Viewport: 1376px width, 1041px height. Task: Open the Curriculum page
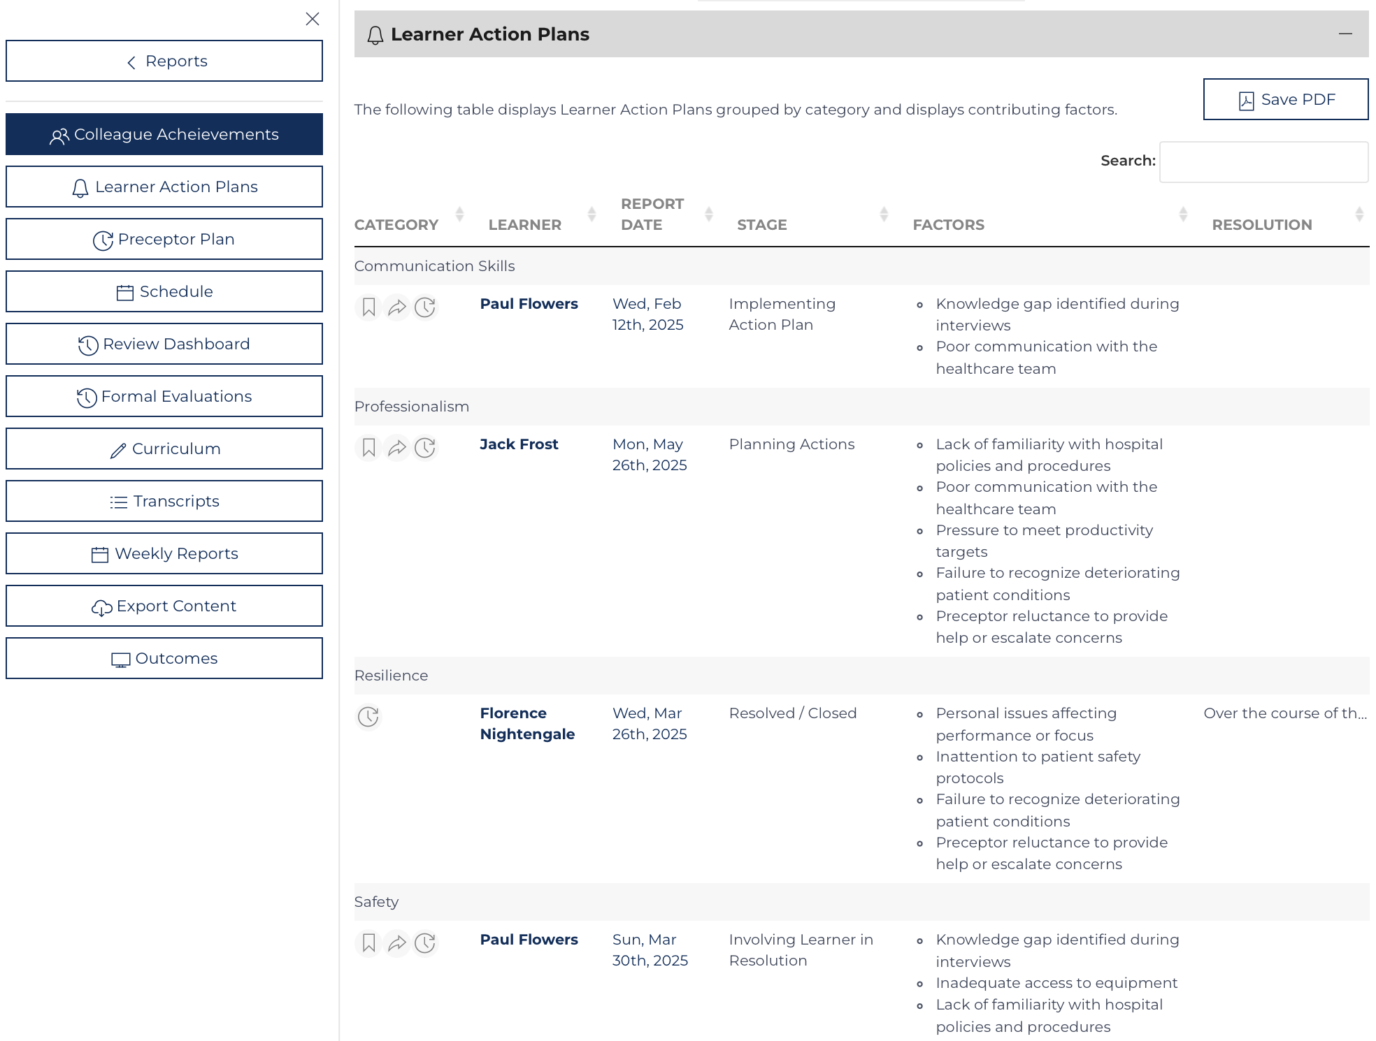click(x=164, y=449)
